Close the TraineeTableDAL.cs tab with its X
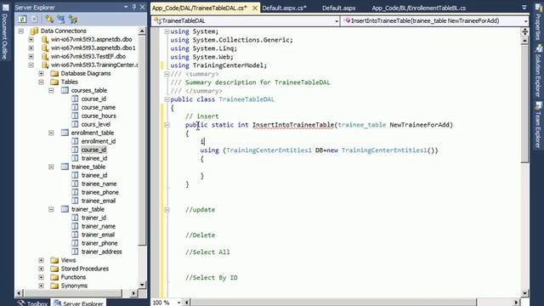 (x=255, y=8)
